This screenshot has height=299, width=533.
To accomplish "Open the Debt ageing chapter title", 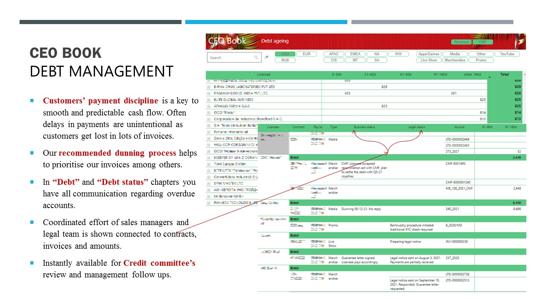I will click(x=275, y=41).
